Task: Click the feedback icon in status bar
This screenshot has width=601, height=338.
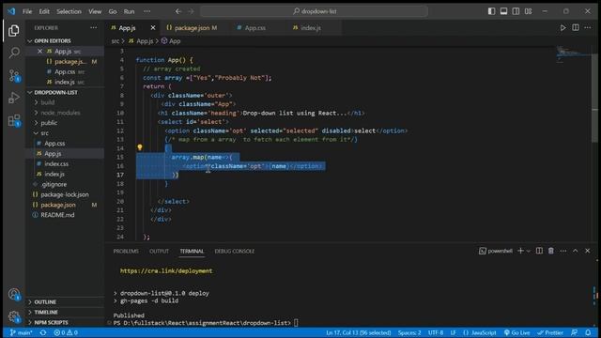Action: point(574,332)
